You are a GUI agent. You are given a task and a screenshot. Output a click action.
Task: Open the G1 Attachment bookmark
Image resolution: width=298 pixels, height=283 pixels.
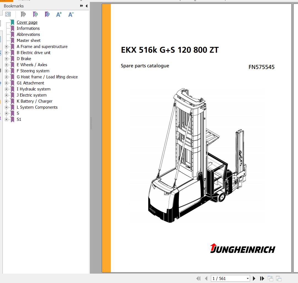(x=30, y=83)
